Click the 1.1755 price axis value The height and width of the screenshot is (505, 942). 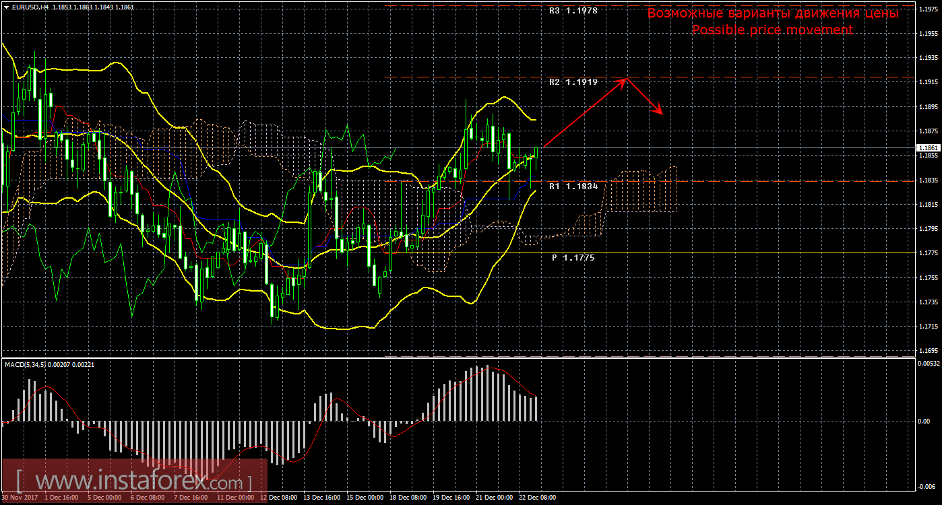[x=928, y=278]
